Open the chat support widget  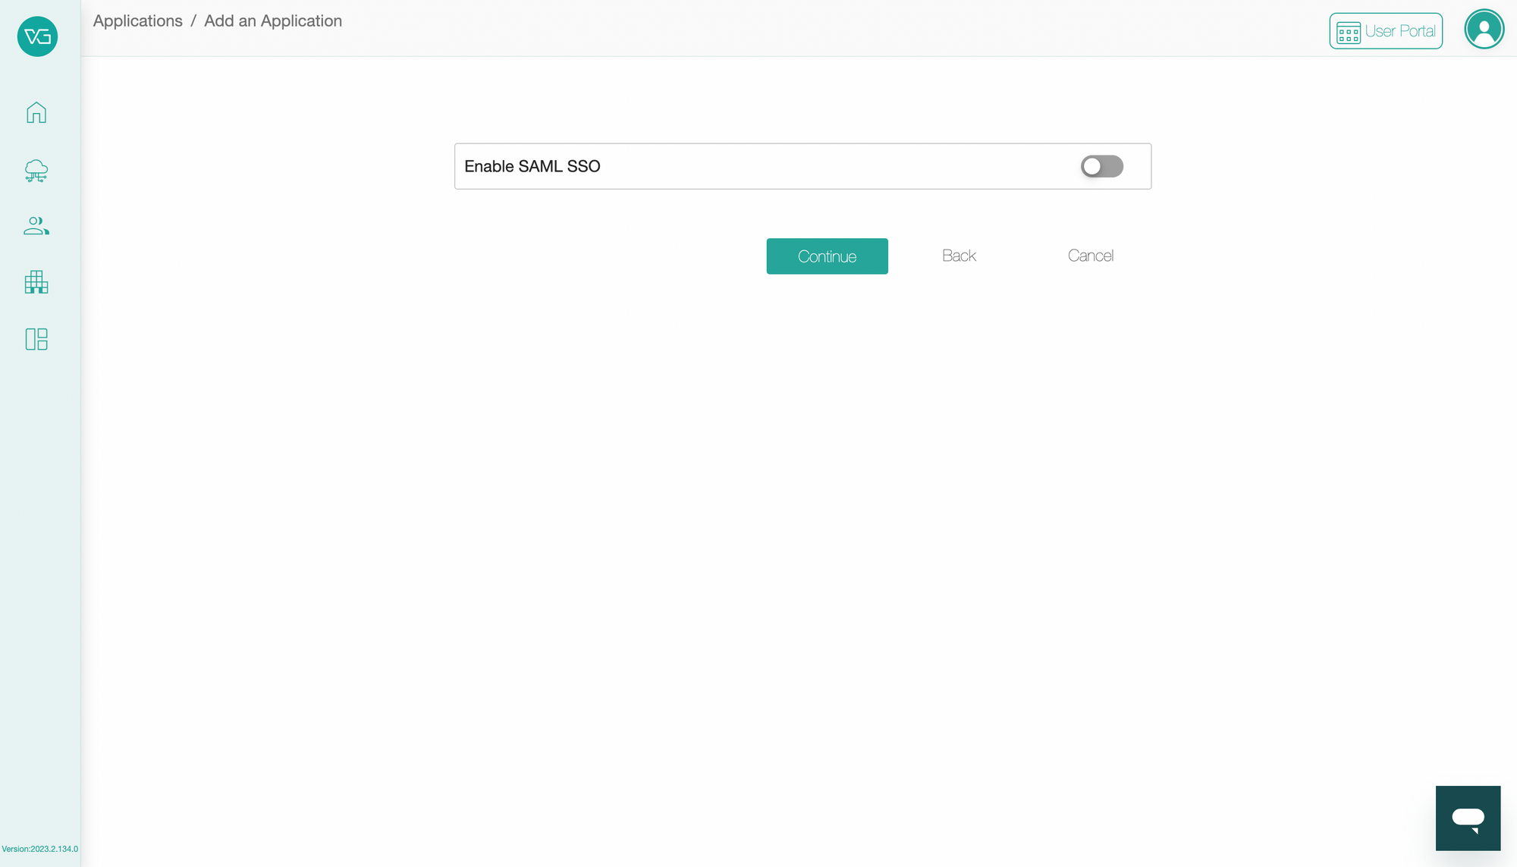point(1468,818)
